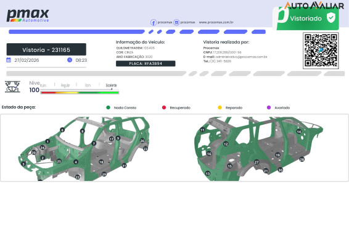Click the green Nada Consta legend dot
Viewport: 349px width, 247px height.
108,107
